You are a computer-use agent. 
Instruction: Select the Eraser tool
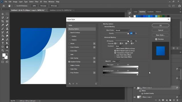coord(7,32)
